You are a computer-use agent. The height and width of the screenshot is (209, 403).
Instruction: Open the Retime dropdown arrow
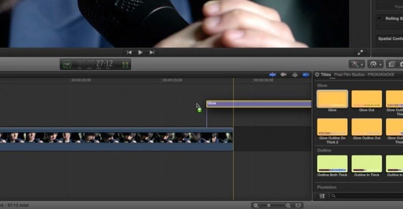(380, 64)
